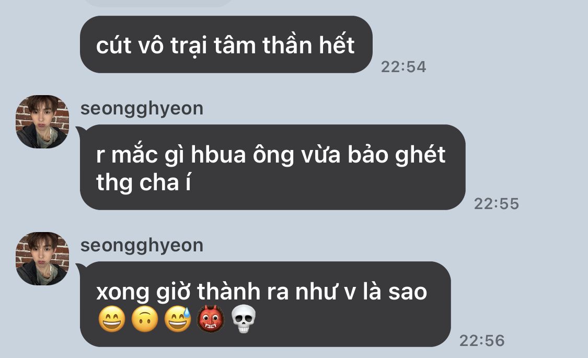Tap the seongghyeon name above 'r mắc gì'
The width and height of the screenshot is (588, 358).
click(142, 109)
